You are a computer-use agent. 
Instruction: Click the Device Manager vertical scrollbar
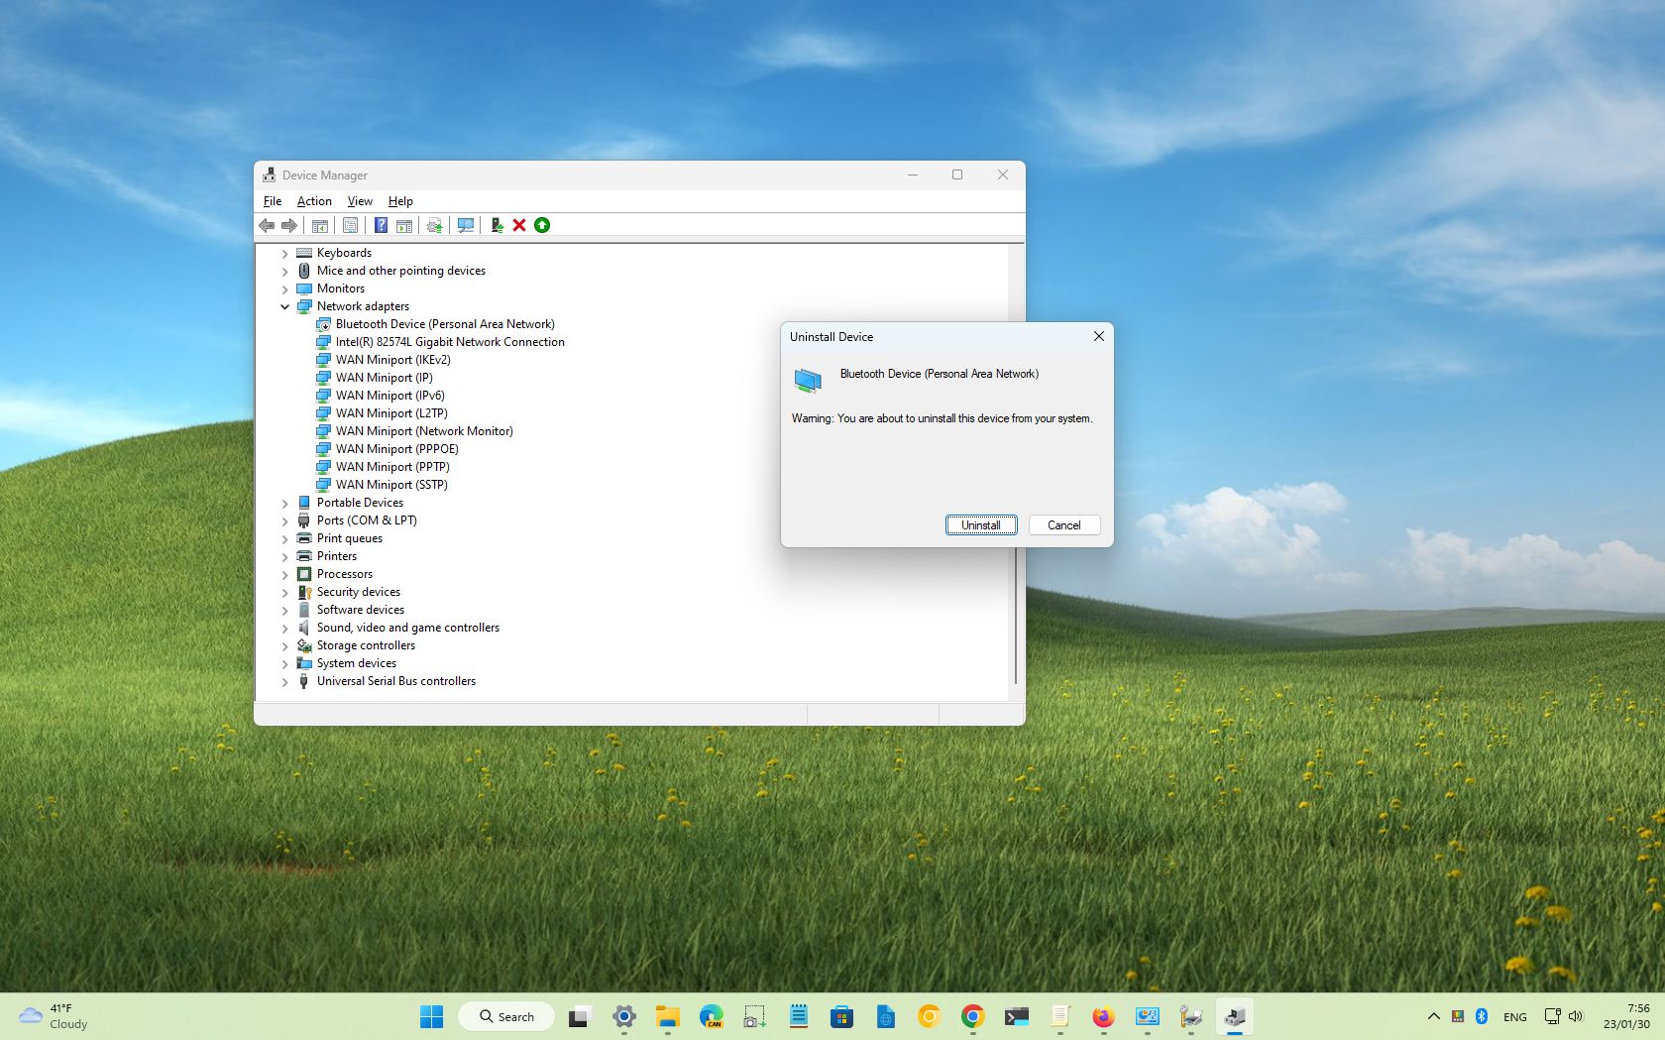1016,615
